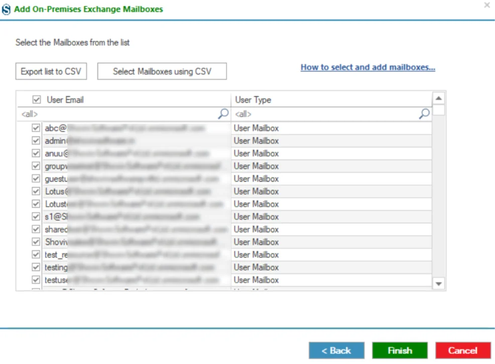Screen dimensions: 495x364
Task: Click the green Finish button
Action: 400,350
